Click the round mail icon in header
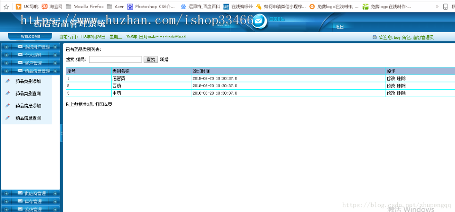Image resolution: width=455 pixels, height=212 pixels. click(x=259, y=22)
